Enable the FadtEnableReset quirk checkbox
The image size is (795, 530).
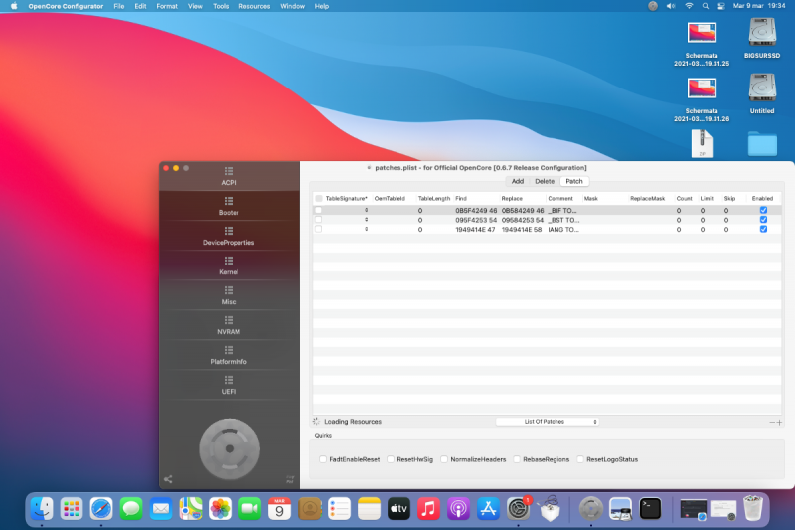tap(324, 459)
